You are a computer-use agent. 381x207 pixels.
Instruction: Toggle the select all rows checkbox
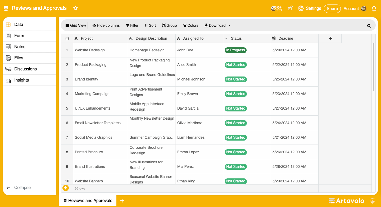(67, 39)
